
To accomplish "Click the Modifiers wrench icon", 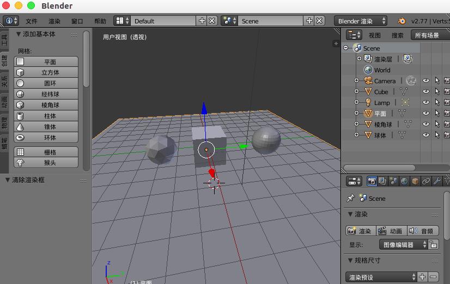I will pos(437,181).
